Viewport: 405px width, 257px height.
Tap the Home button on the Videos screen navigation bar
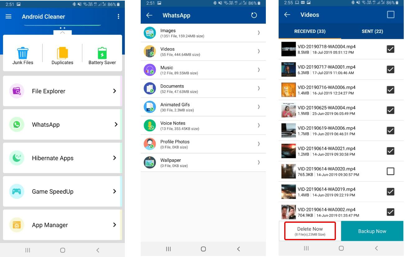(x=341, y=248)
